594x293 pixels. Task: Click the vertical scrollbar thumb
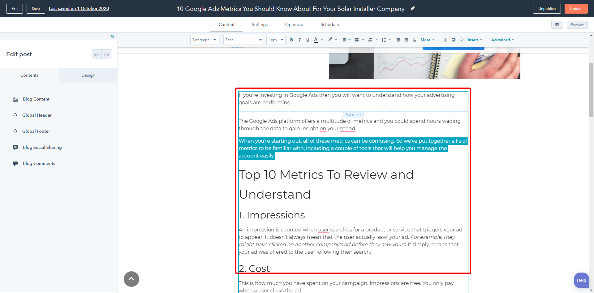(591, 90)
